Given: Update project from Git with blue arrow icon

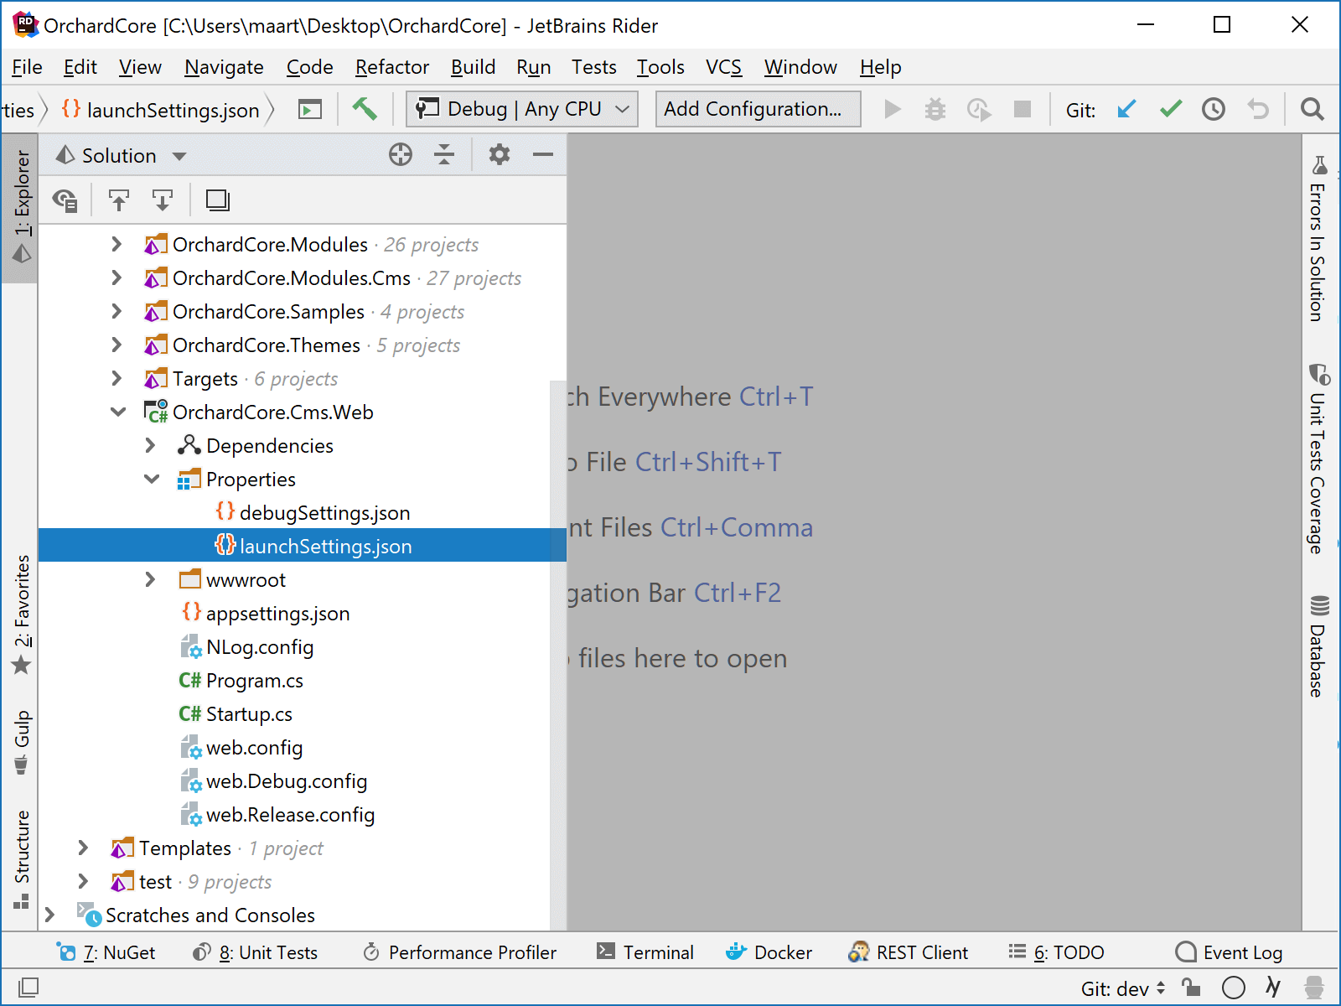Looking at the screenshot, I should pyautogui.click(x=1126, y=109).
